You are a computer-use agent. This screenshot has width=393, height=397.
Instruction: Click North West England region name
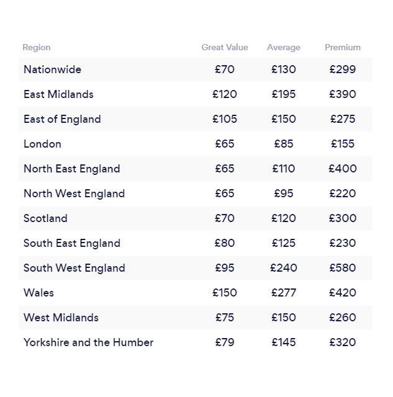(75, 194)
